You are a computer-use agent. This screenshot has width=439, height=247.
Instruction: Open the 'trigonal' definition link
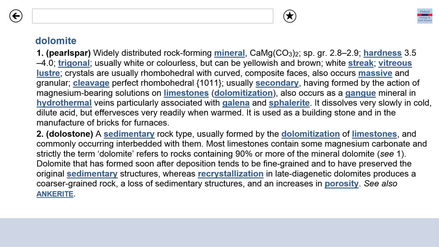pos(74,63)
